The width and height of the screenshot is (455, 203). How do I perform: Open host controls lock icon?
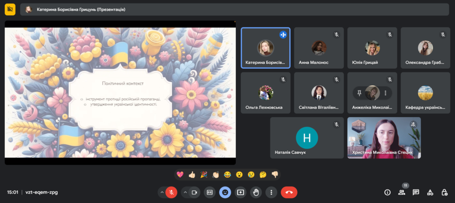tap(444, 192)
